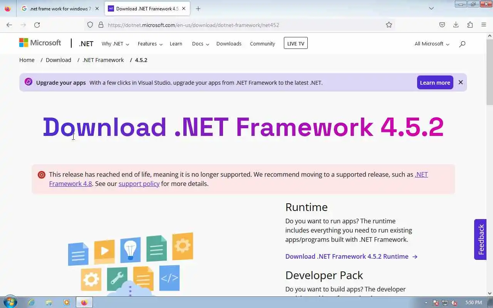Click the Firefox taskbar button
This screenshot has width=493, height=308.
84,303
